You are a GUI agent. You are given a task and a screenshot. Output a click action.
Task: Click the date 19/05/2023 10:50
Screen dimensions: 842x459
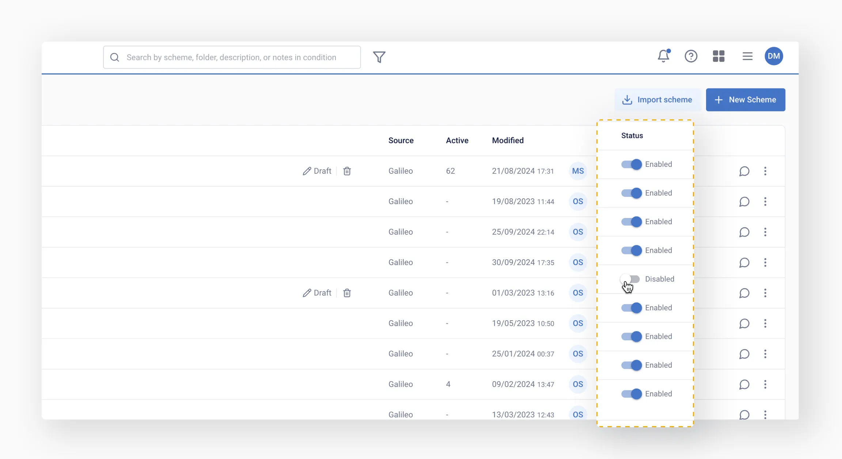[x=523, y=323]
